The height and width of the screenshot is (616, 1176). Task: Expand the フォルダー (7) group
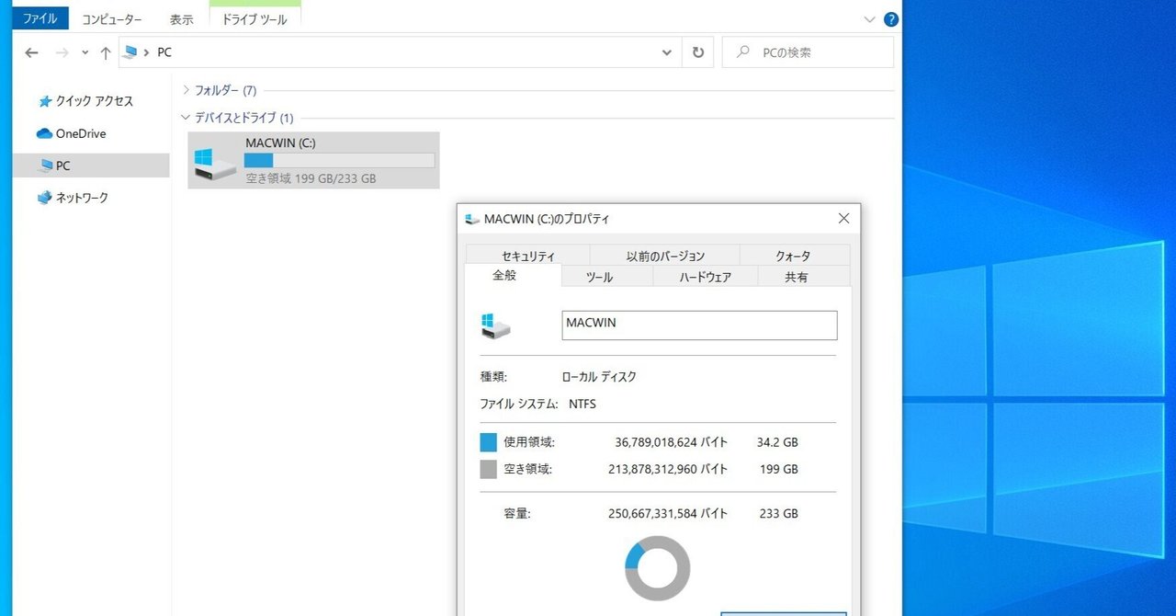(187, 90)
